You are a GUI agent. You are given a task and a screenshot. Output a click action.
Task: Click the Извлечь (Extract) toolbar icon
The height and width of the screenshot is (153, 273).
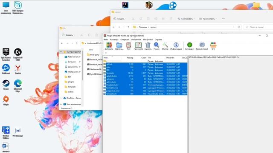pos(119,46)
